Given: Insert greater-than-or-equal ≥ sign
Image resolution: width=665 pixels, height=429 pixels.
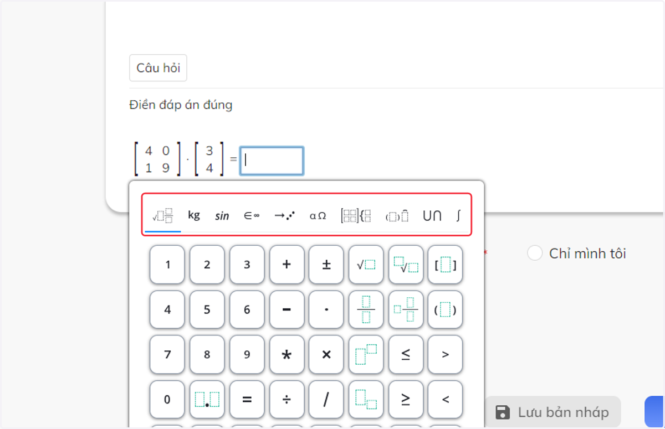Looking at the screenshot, I should (x=406, y=399).
